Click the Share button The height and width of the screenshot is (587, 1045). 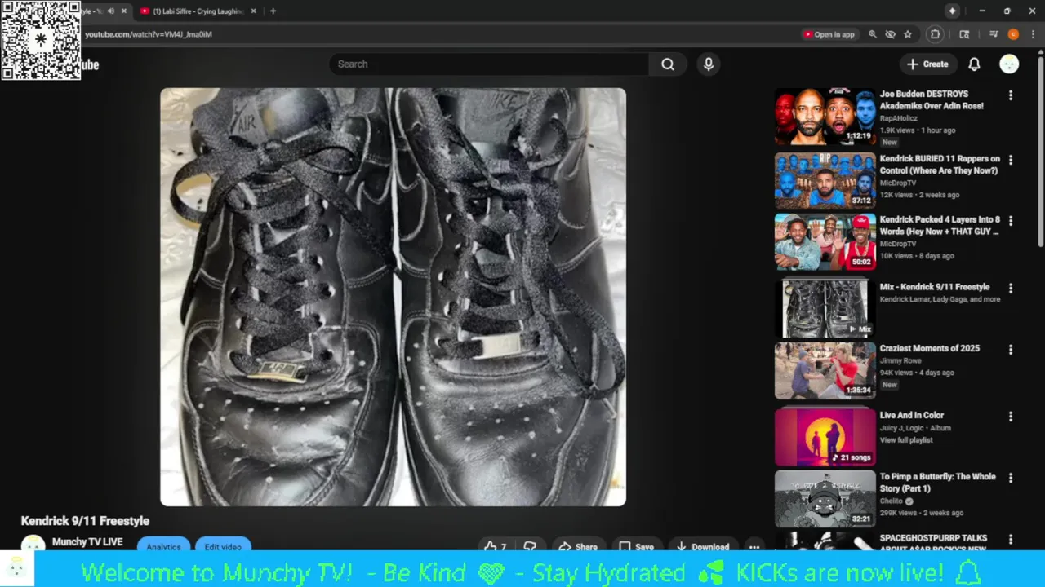pos(578,547)
